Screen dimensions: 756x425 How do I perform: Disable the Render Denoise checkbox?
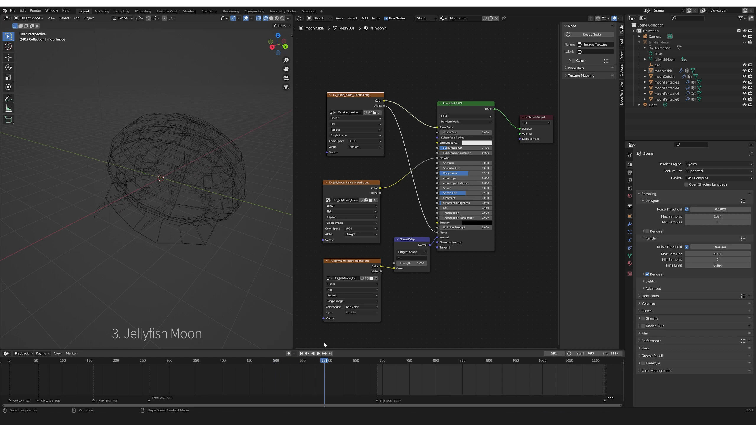647,274
